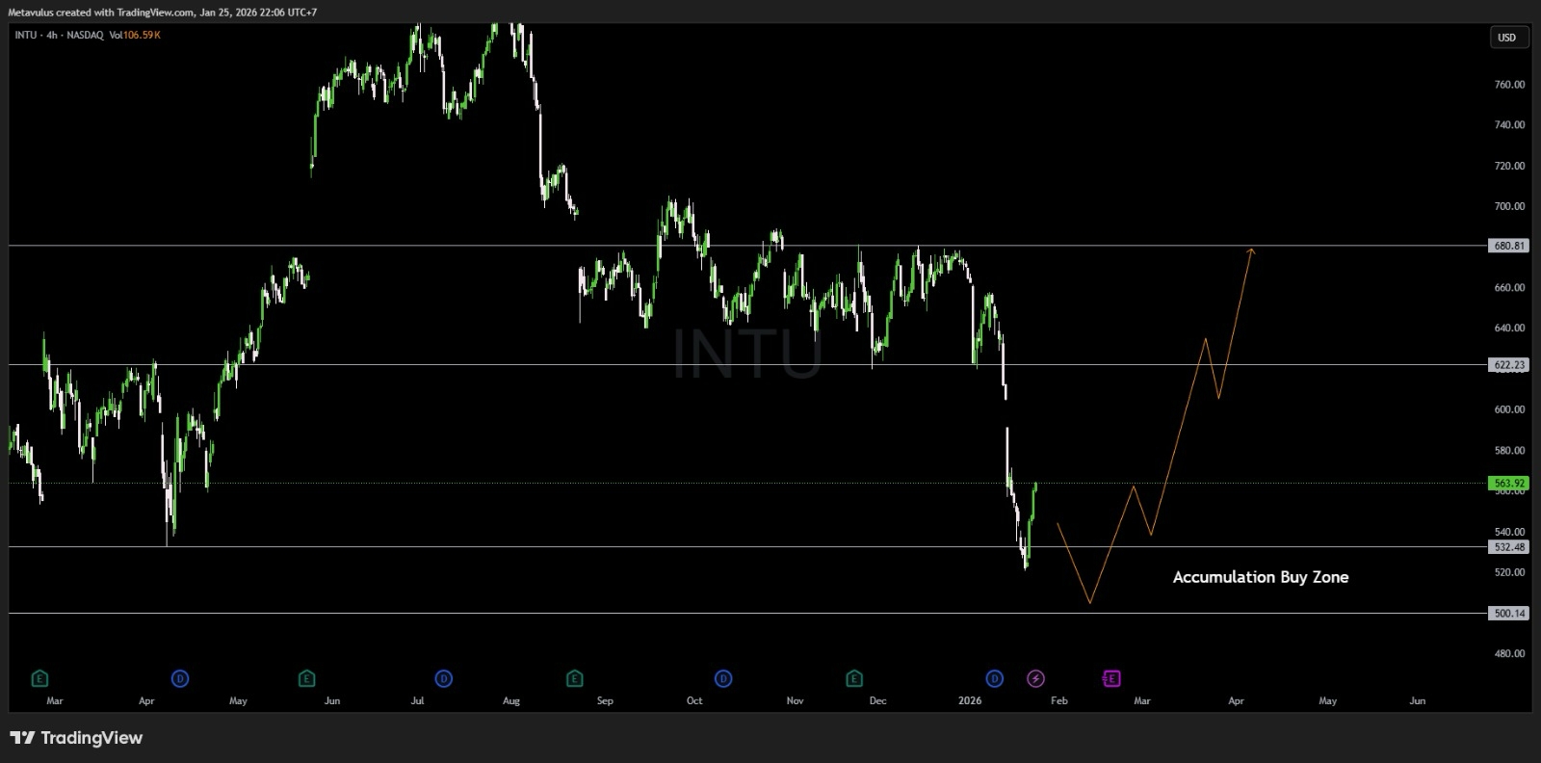The width and height of the screenshot is (1541, 763).
Task: Click the INTU symbol title in legend
Action: [25, 35]
